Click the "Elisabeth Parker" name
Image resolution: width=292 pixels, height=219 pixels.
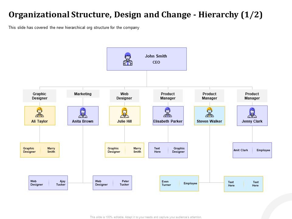168,121
